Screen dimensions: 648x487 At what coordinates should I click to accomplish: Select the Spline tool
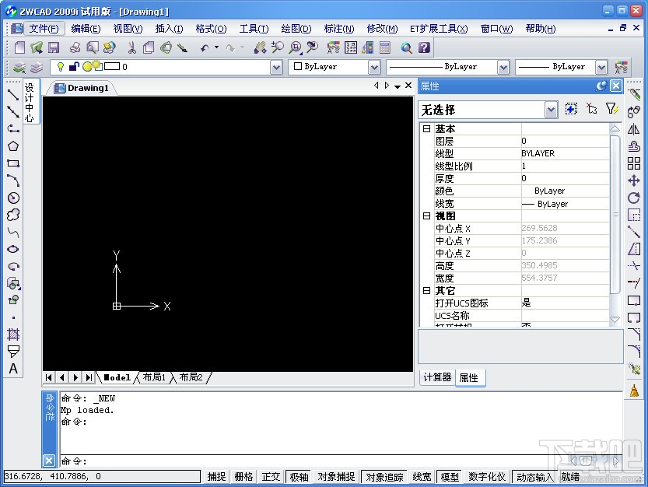click(x=13, y=233)
